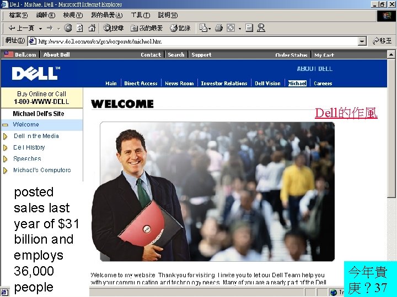
Task: Click the Messenger person icon
Action: point(261,28)
